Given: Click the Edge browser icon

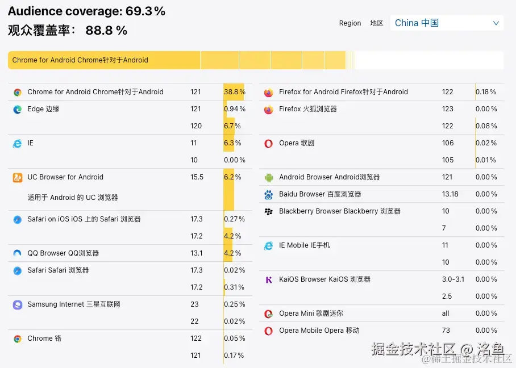Looking at the screenshot, I should [x=18, y=110].
